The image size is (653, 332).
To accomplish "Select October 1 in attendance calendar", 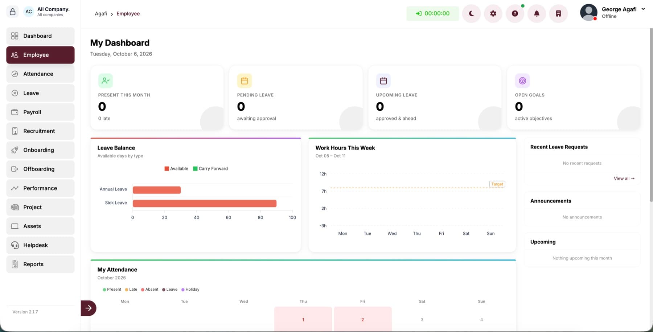I will click(x=303, y=319).
